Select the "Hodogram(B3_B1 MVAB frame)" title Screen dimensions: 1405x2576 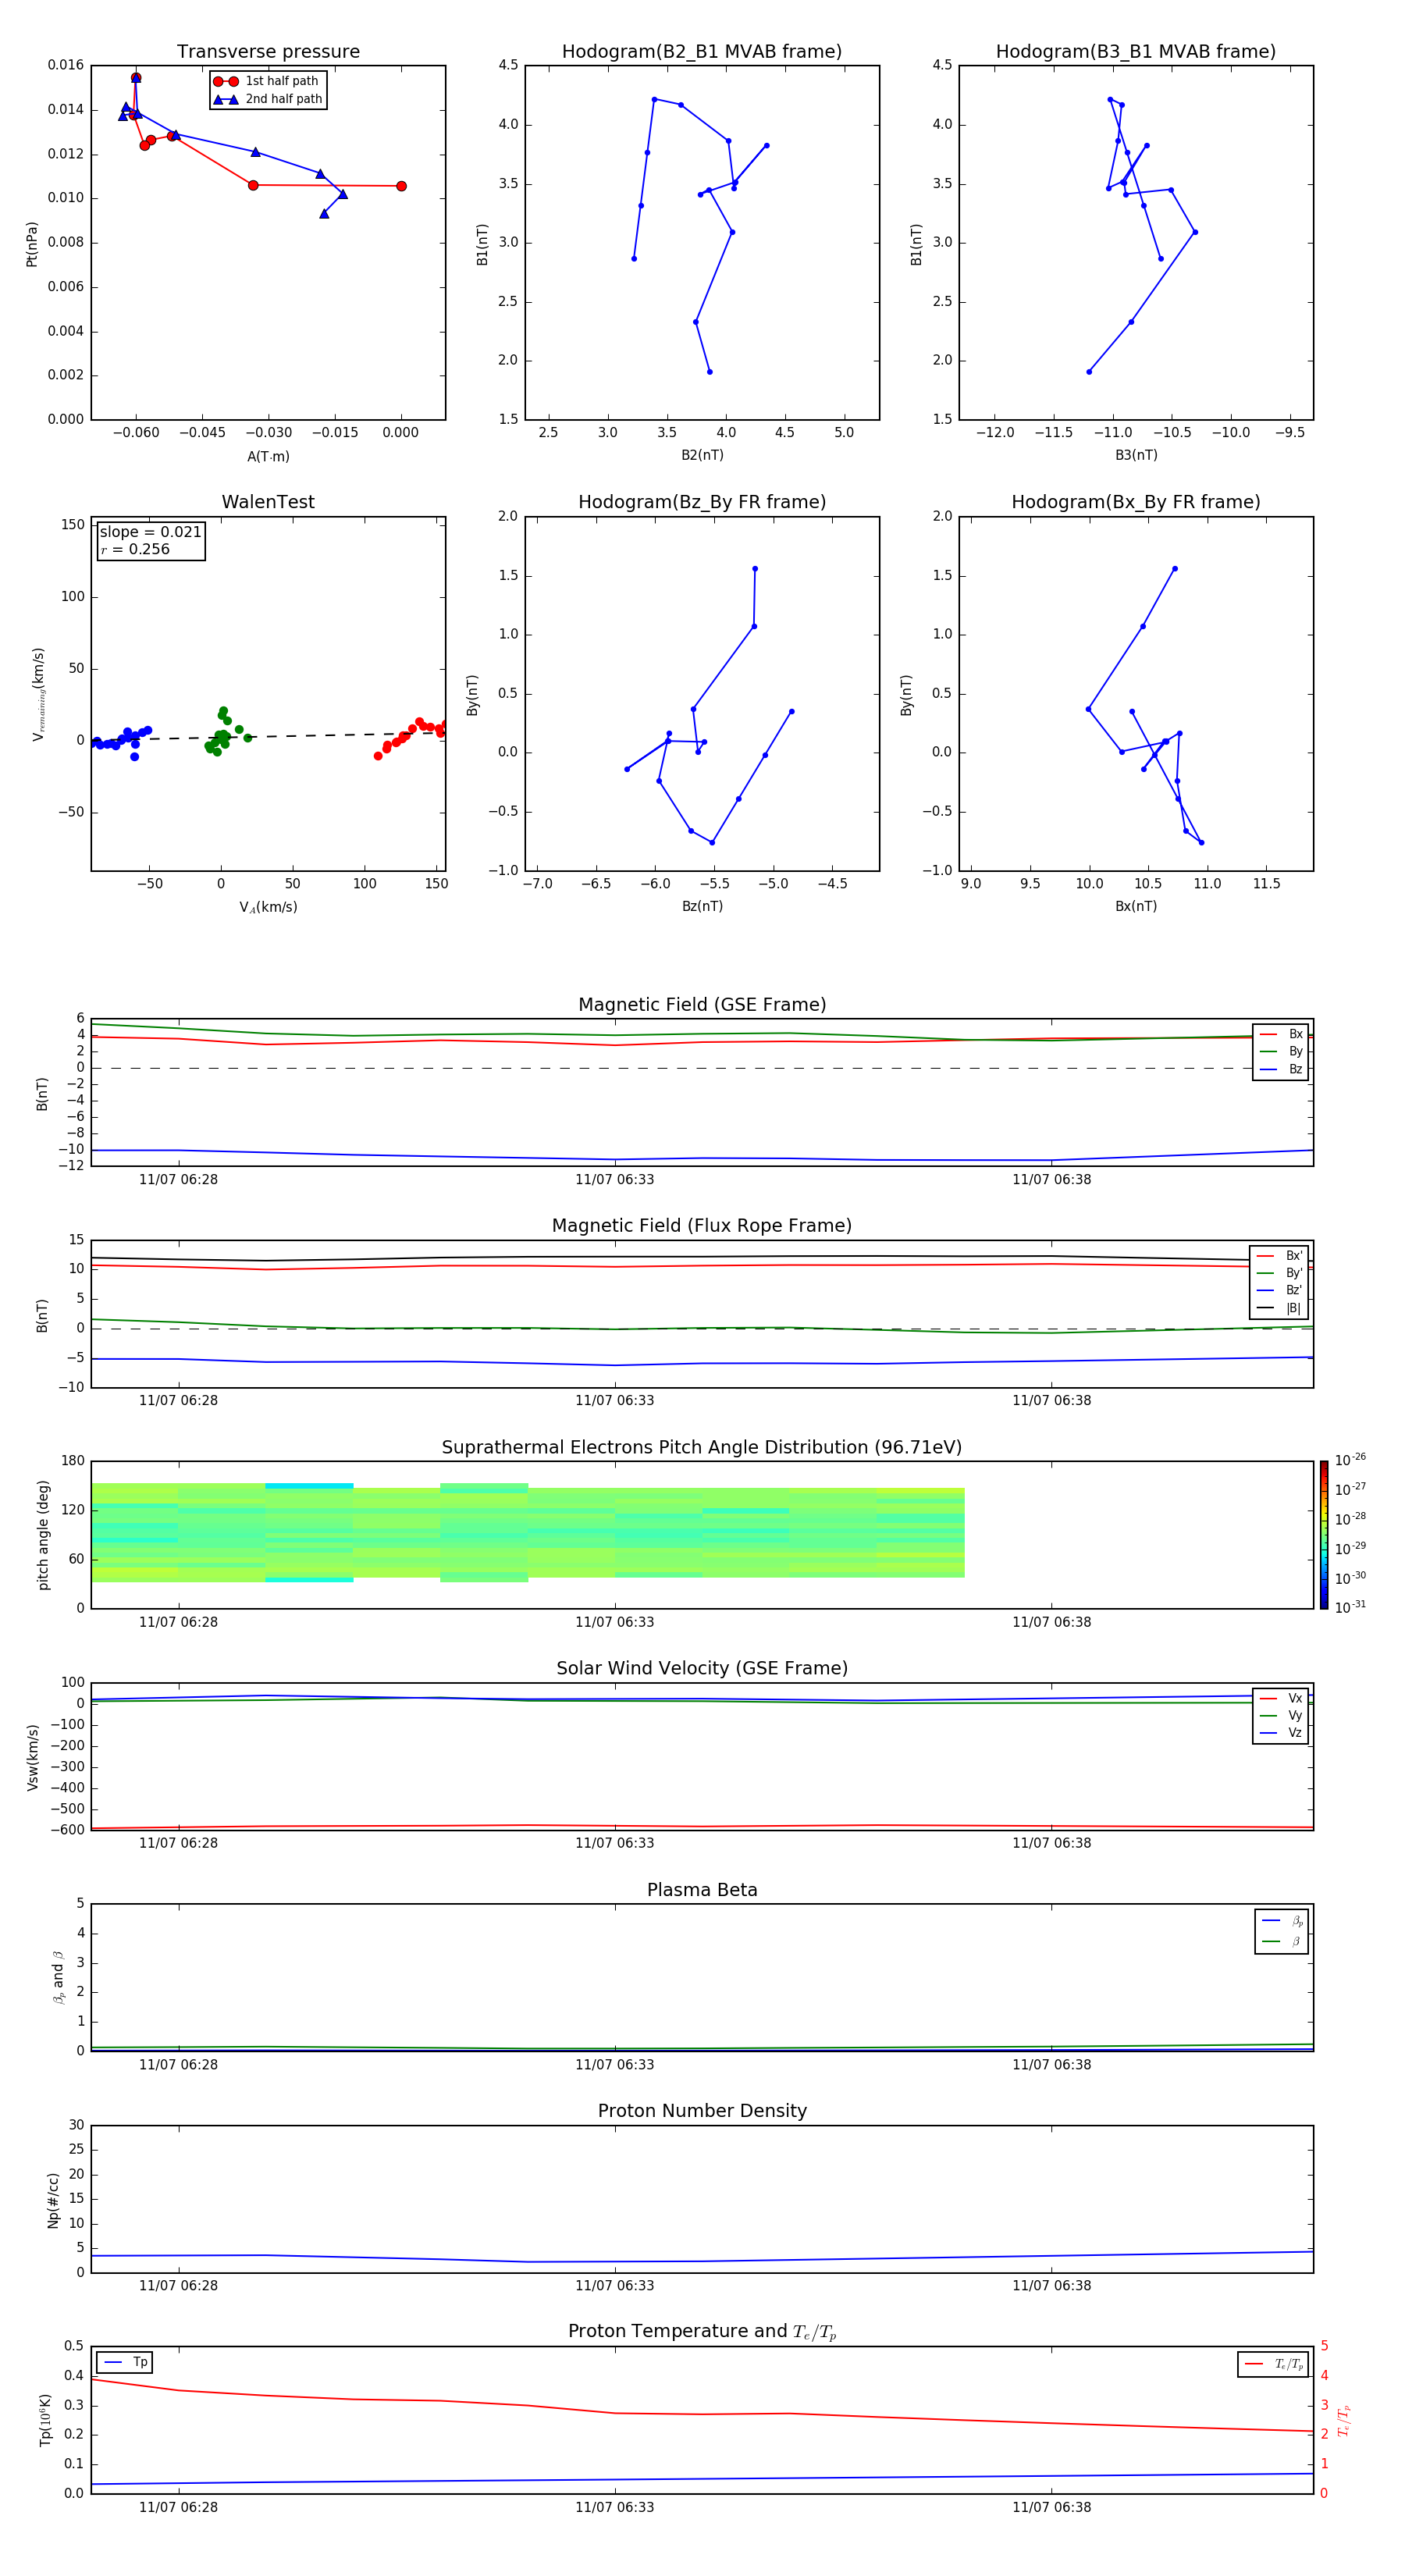click(1136, 52)
